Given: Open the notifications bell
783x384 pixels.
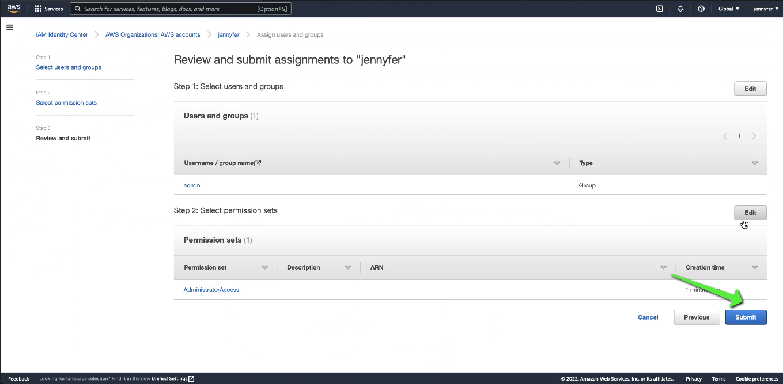Looking at the screenshot, I should pos(680,9).
